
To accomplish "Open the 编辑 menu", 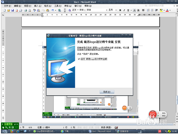I will coord(17,6).
